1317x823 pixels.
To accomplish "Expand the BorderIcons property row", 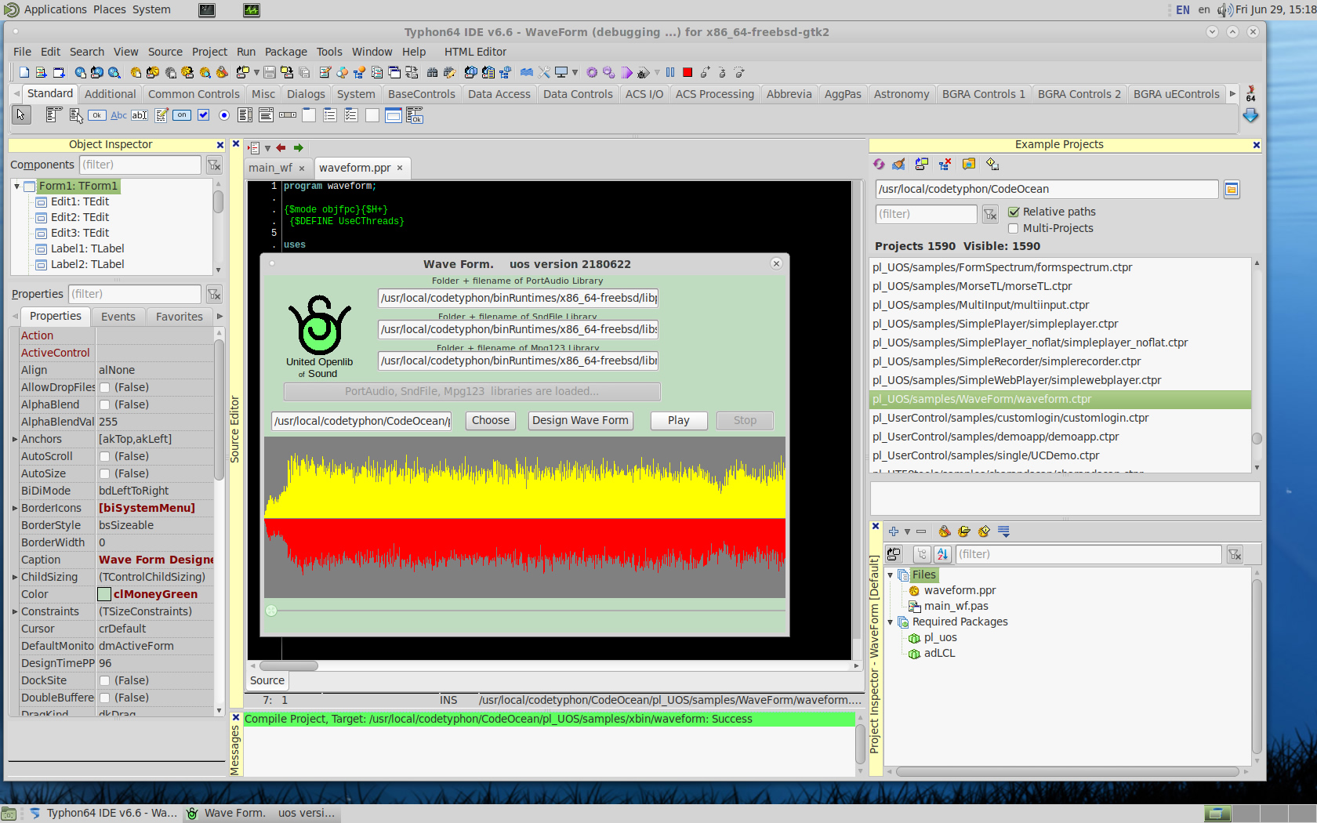I will point(15,508).
